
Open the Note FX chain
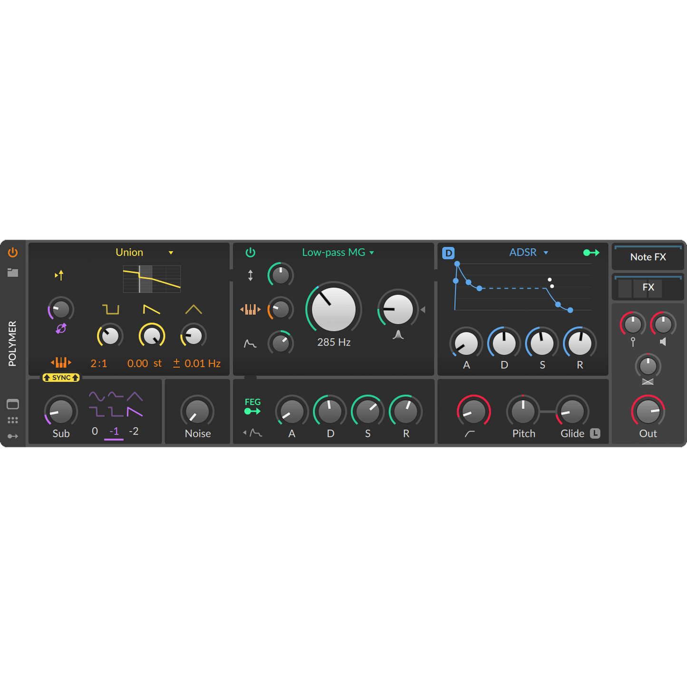coord(648,257)
